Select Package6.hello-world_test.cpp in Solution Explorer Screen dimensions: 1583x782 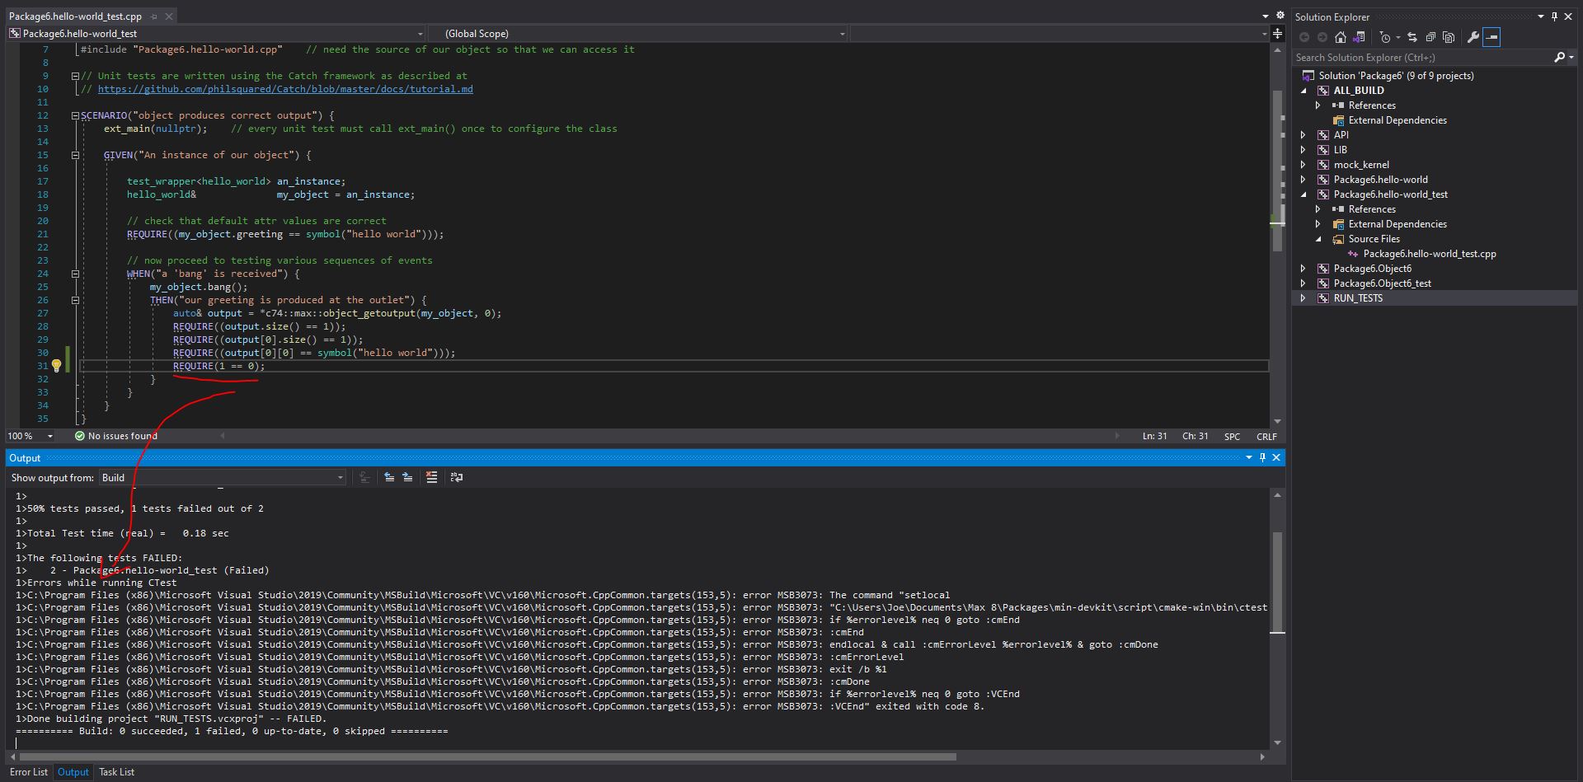coord(1429,254)
